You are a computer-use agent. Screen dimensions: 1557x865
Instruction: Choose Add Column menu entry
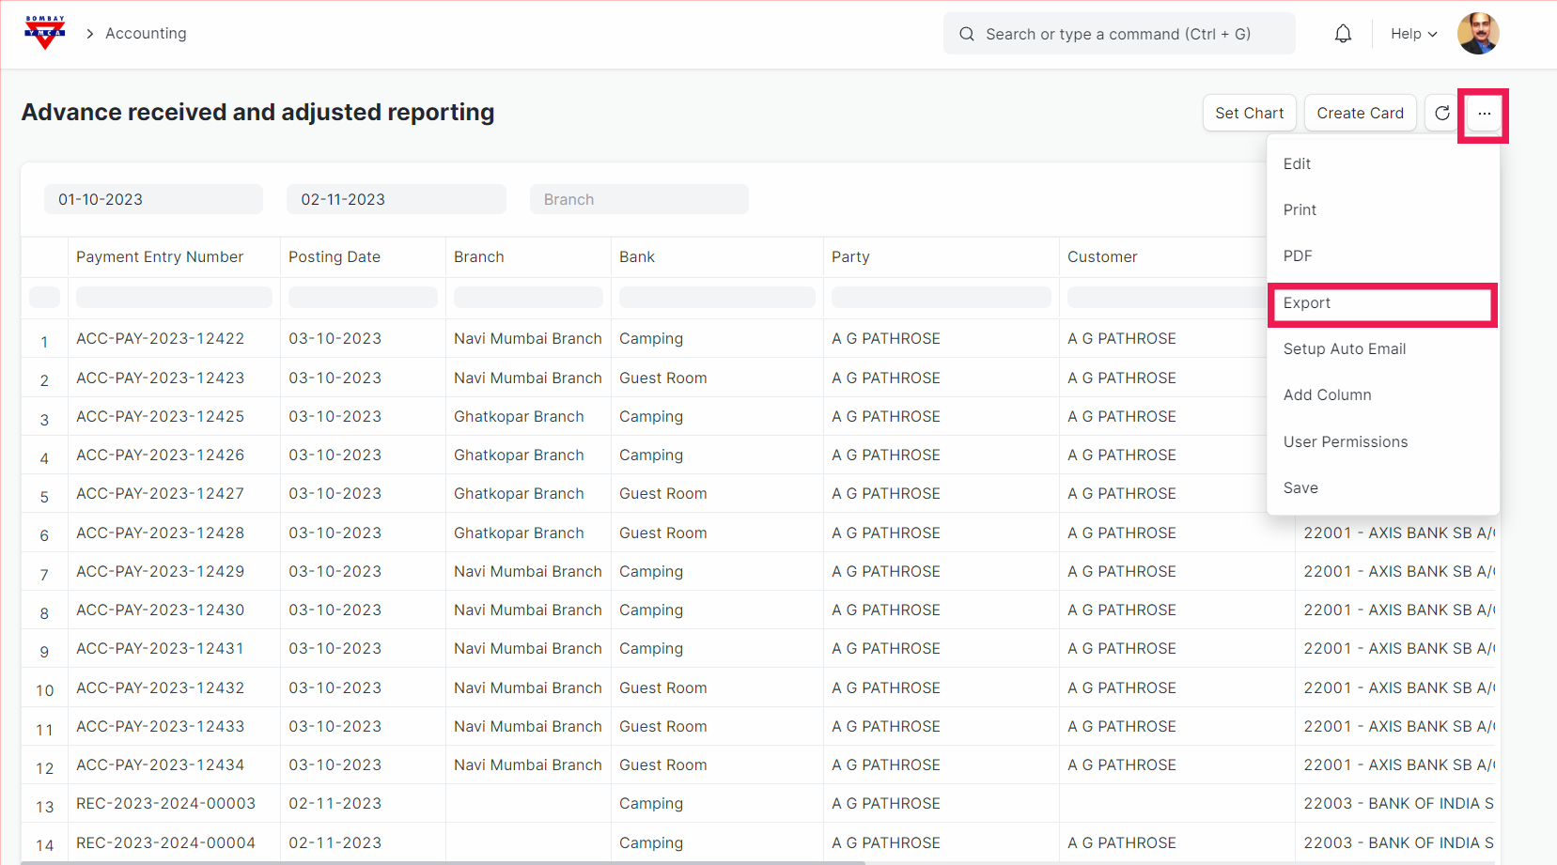click(x=1327, y=395)
